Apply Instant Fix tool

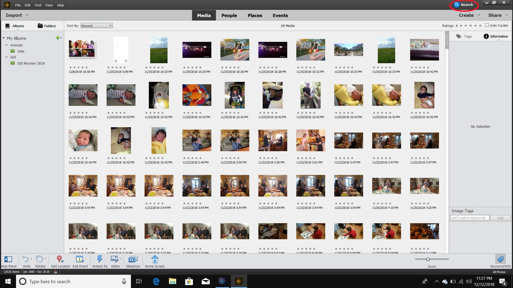(x=100, y=259)
